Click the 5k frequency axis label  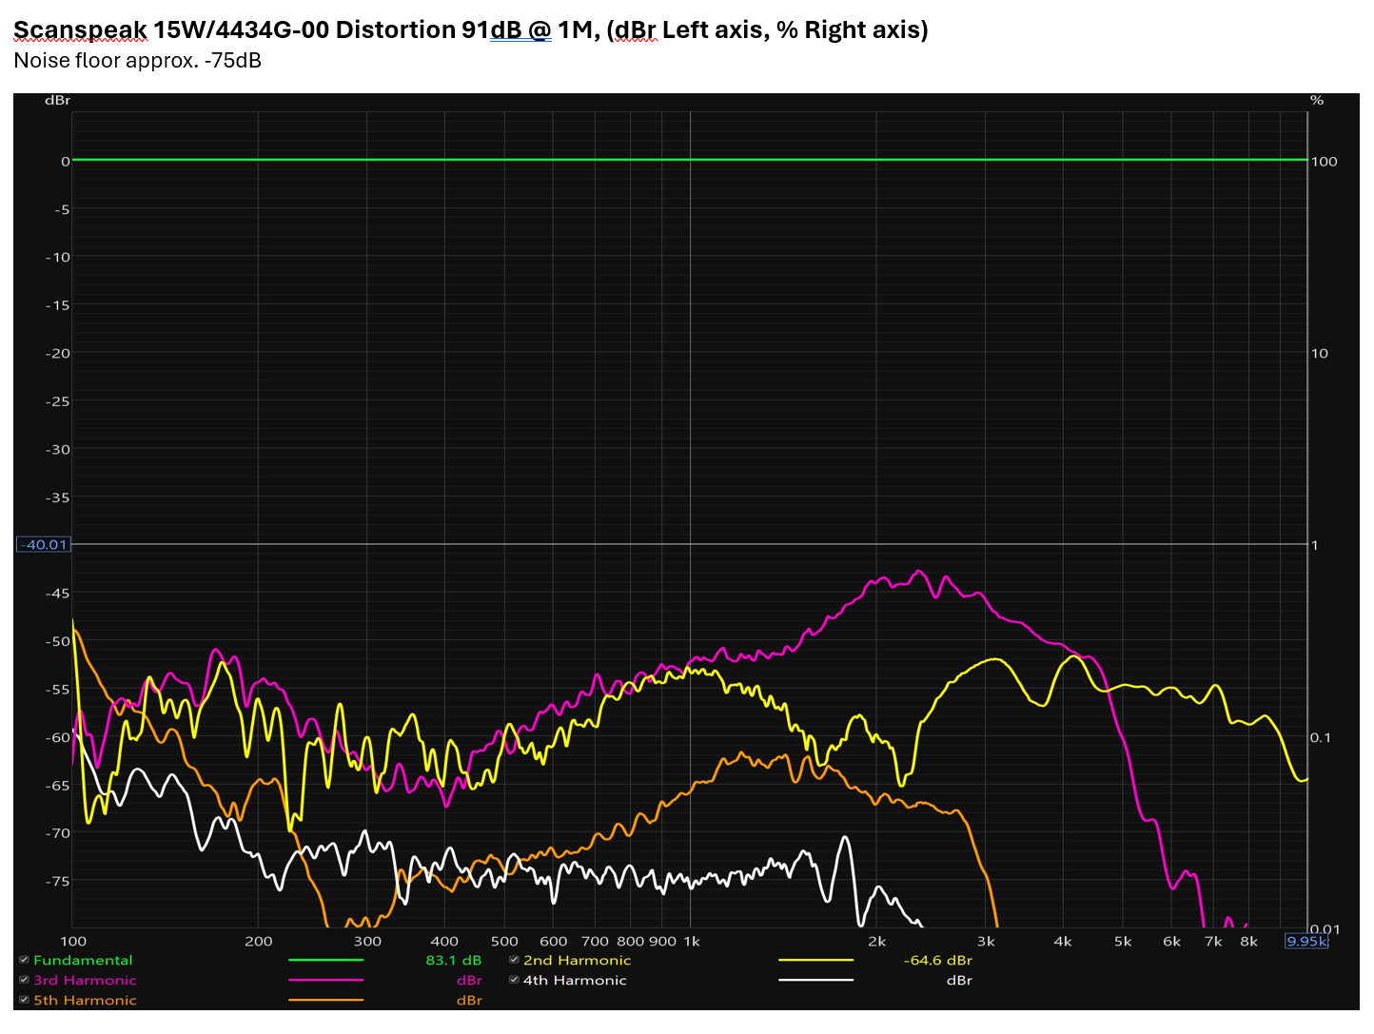[1123, 942]
